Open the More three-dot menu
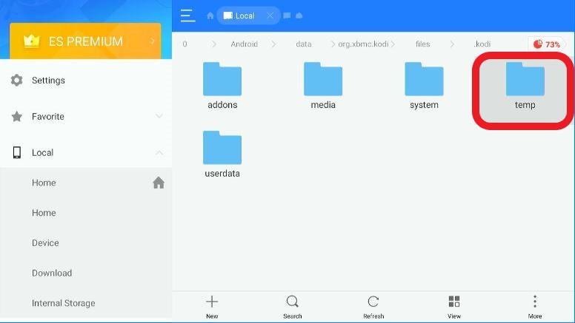 (x=535, y=307)
